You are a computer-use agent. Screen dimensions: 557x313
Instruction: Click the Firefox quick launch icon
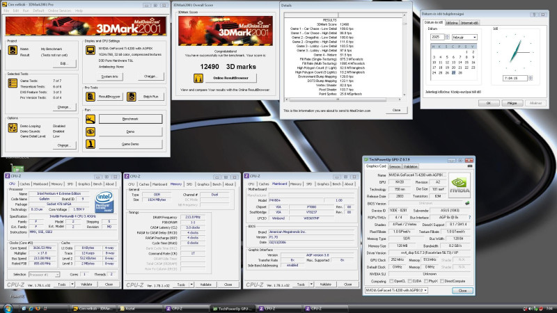[x=38, y=309]
